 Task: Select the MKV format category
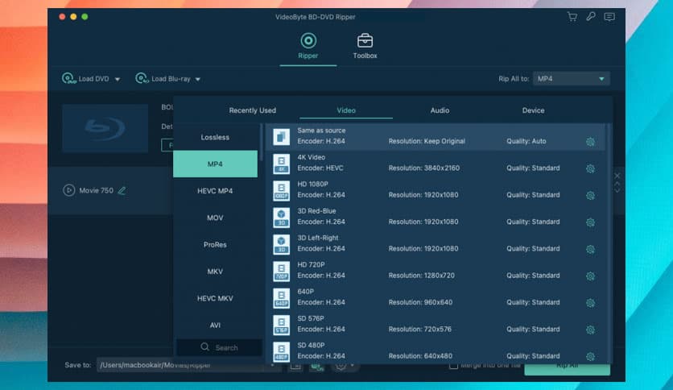coord(215,272)
